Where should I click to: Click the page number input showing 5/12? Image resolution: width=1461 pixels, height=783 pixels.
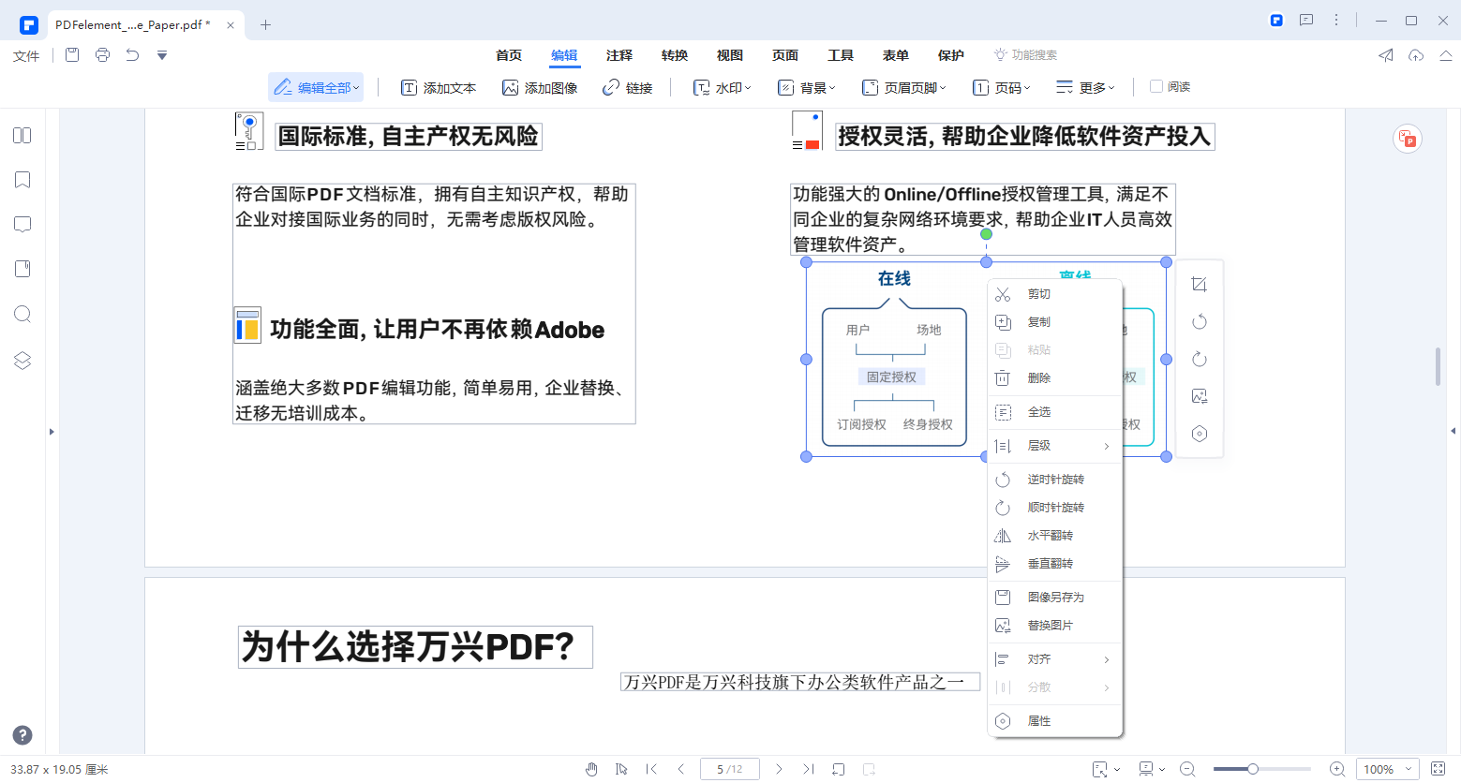729,768
